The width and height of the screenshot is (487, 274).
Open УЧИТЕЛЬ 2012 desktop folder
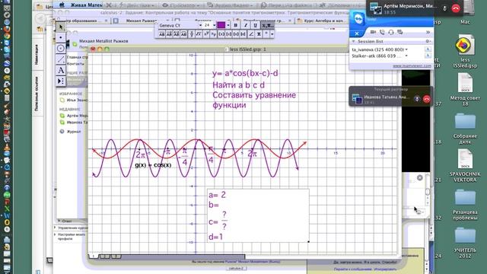click(465, 243)
